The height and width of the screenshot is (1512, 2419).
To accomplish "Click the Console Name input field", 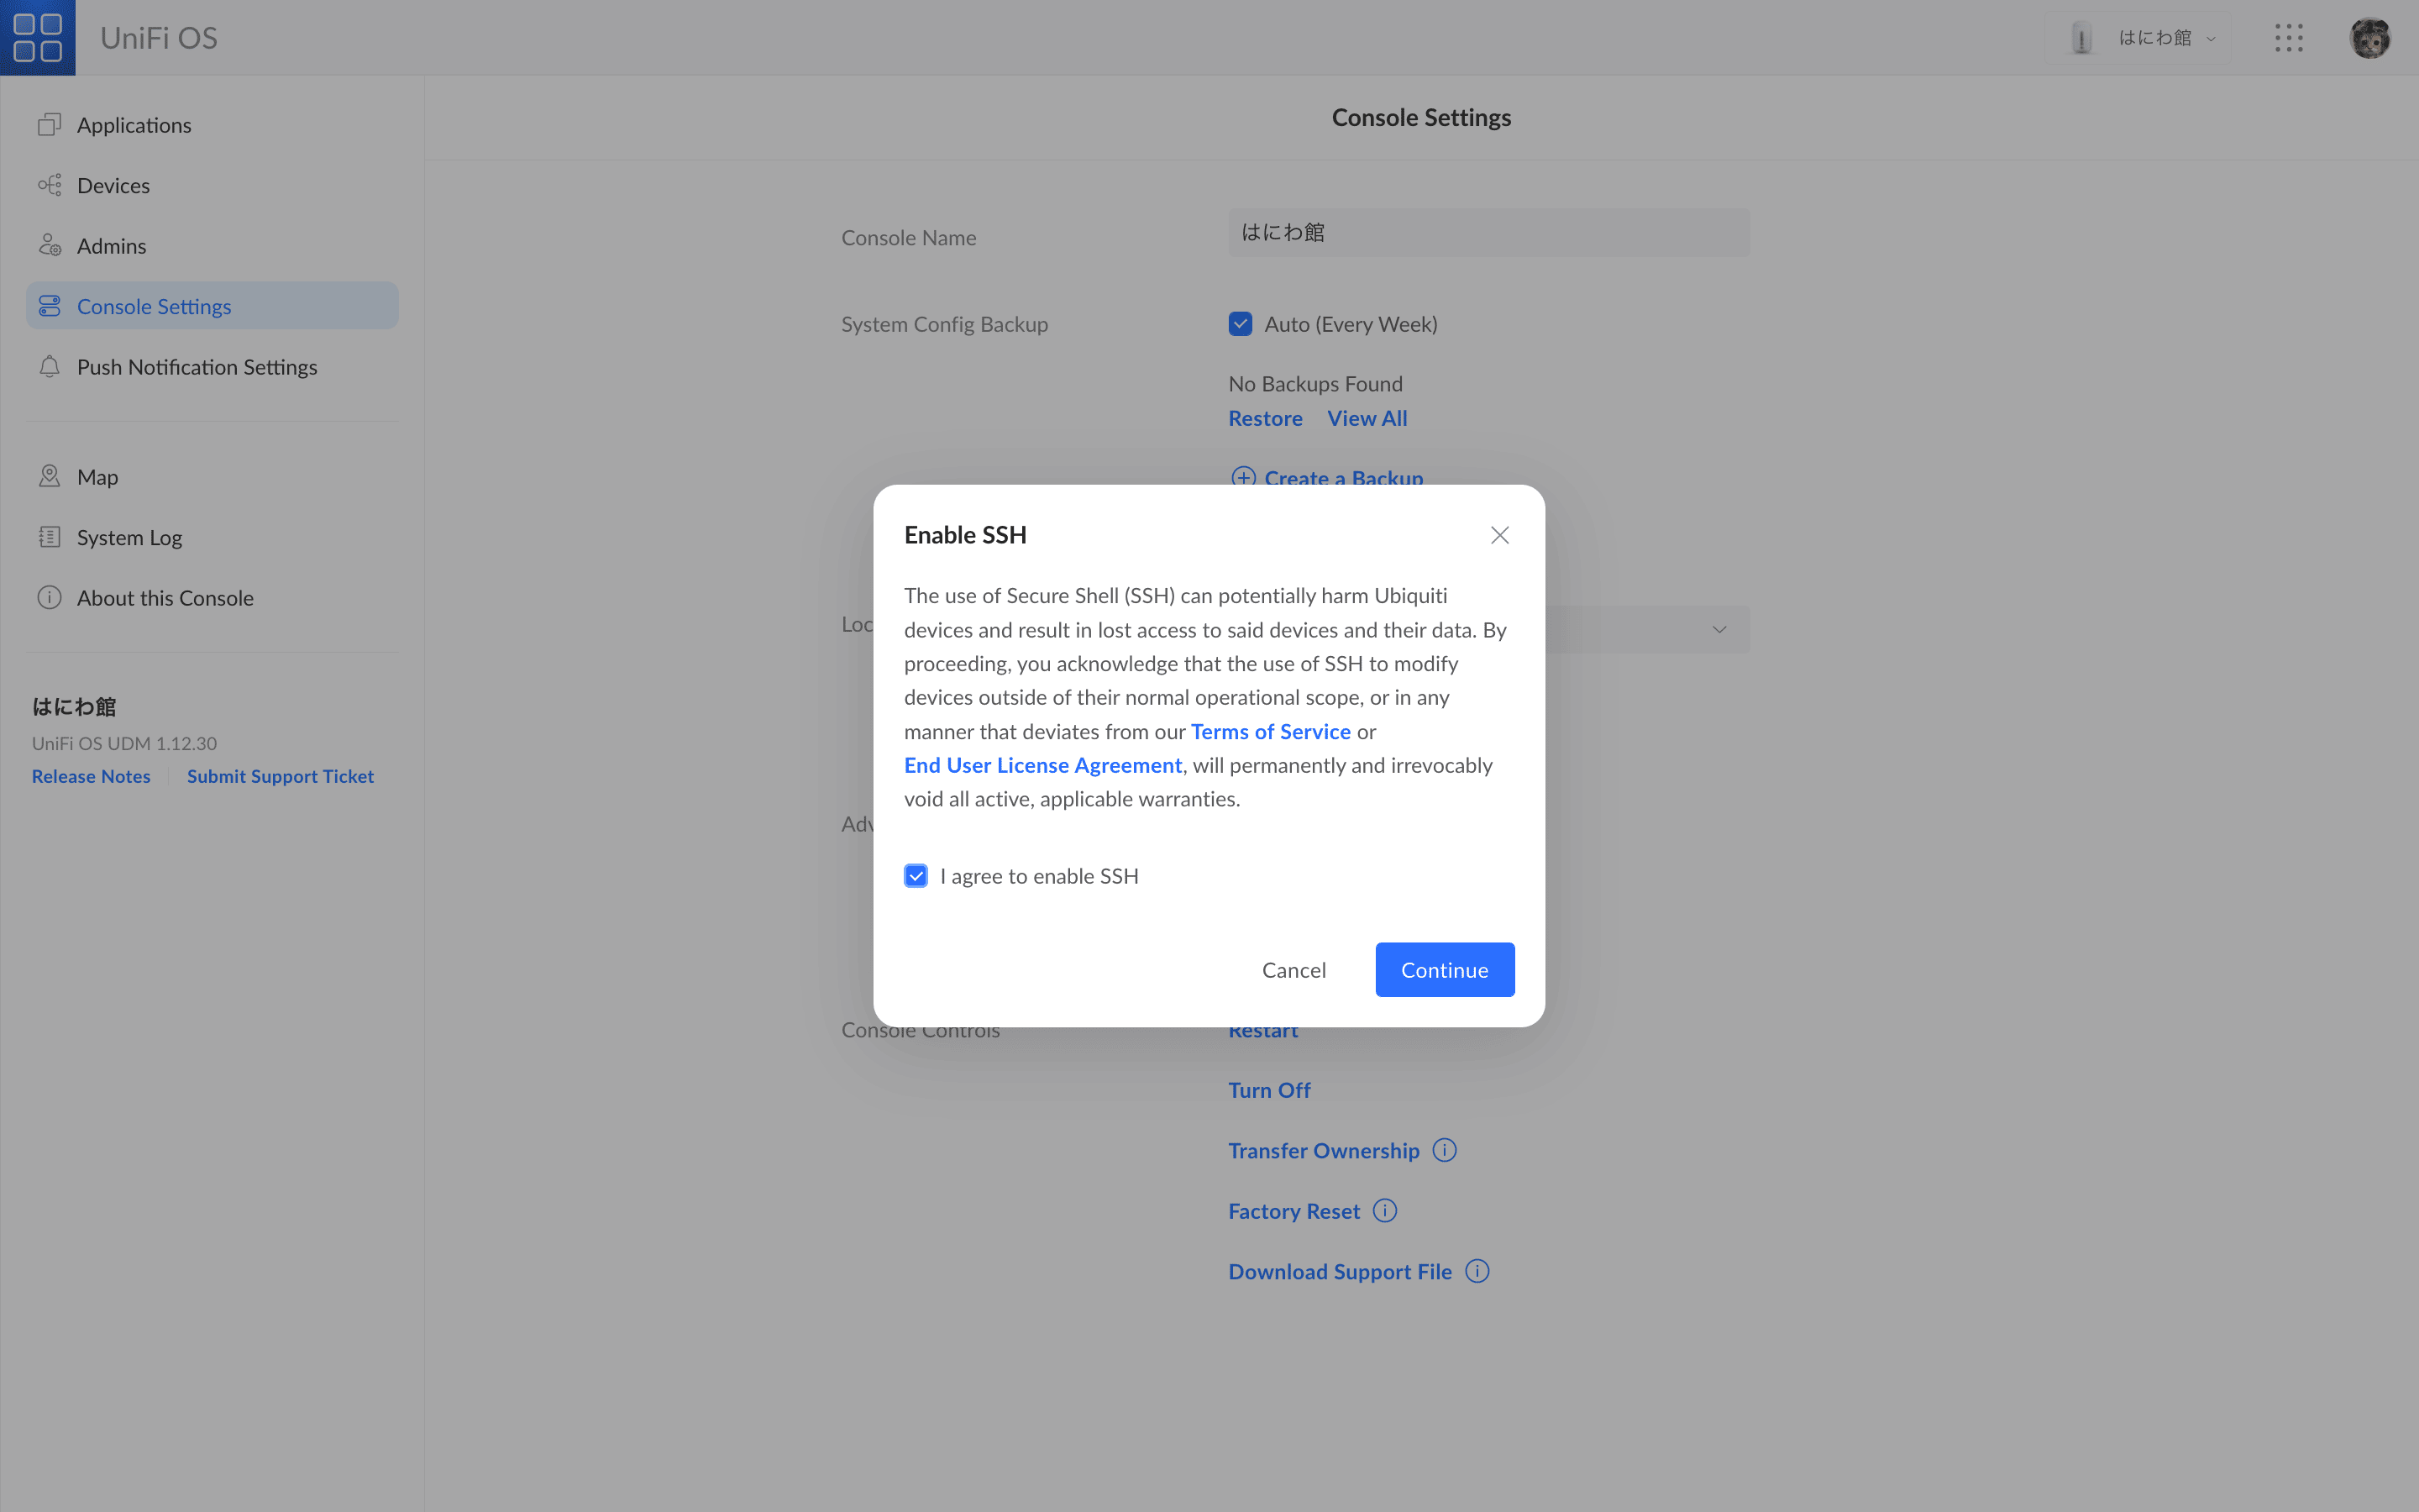I will click(1488, 232).
